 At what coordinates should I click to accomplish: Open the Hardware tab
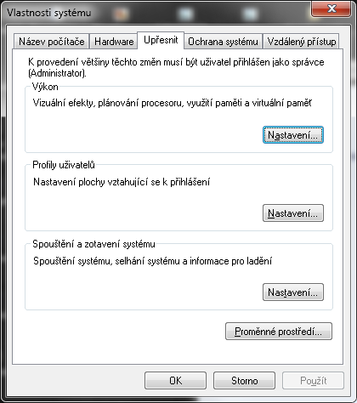(x=114, y=42)
